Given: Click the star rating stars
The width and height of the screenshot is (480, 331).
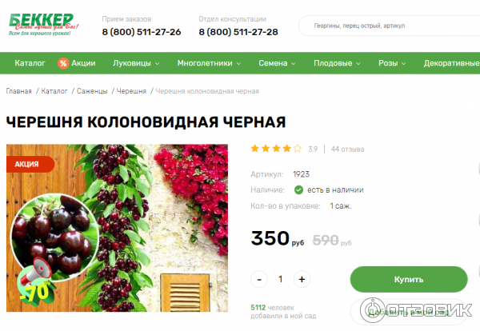Looking at the screenshot, I should pyautogui.click(x=276, y=149).
